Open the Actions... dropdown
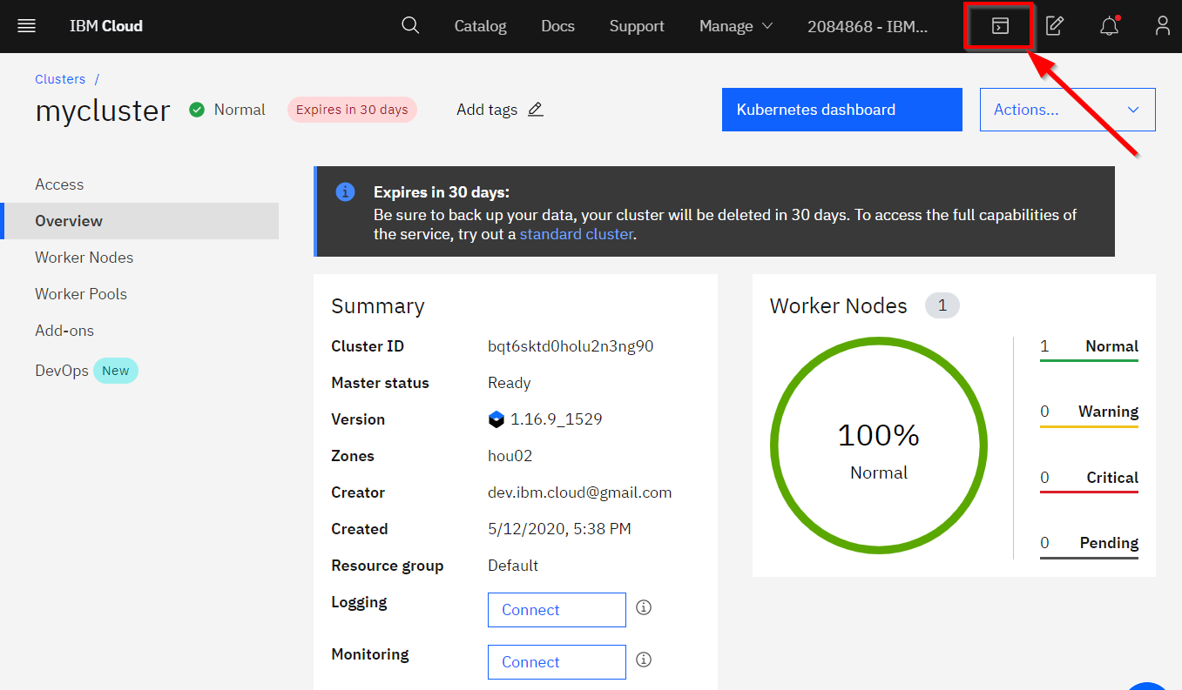 1068,110
